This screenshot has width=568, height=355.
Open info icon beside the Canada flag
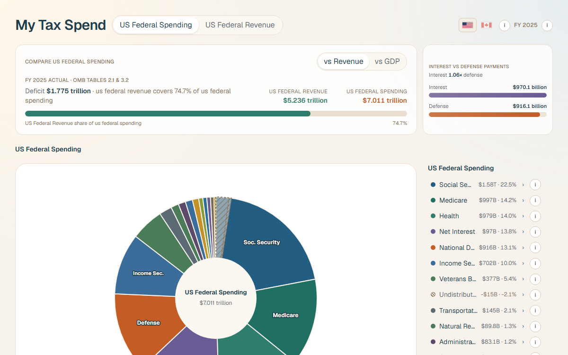point(504,25)
